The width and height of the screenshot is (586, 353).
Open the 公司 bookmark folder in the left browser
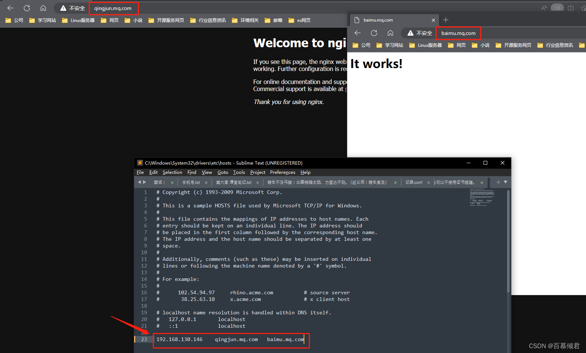tap(14, 20)
